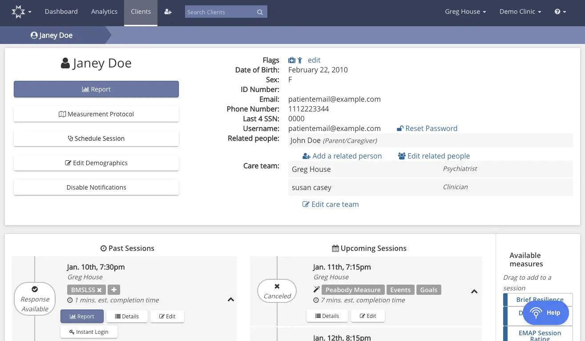
Task: Click the child figure flag icon near edit
Action: (300, 60)
